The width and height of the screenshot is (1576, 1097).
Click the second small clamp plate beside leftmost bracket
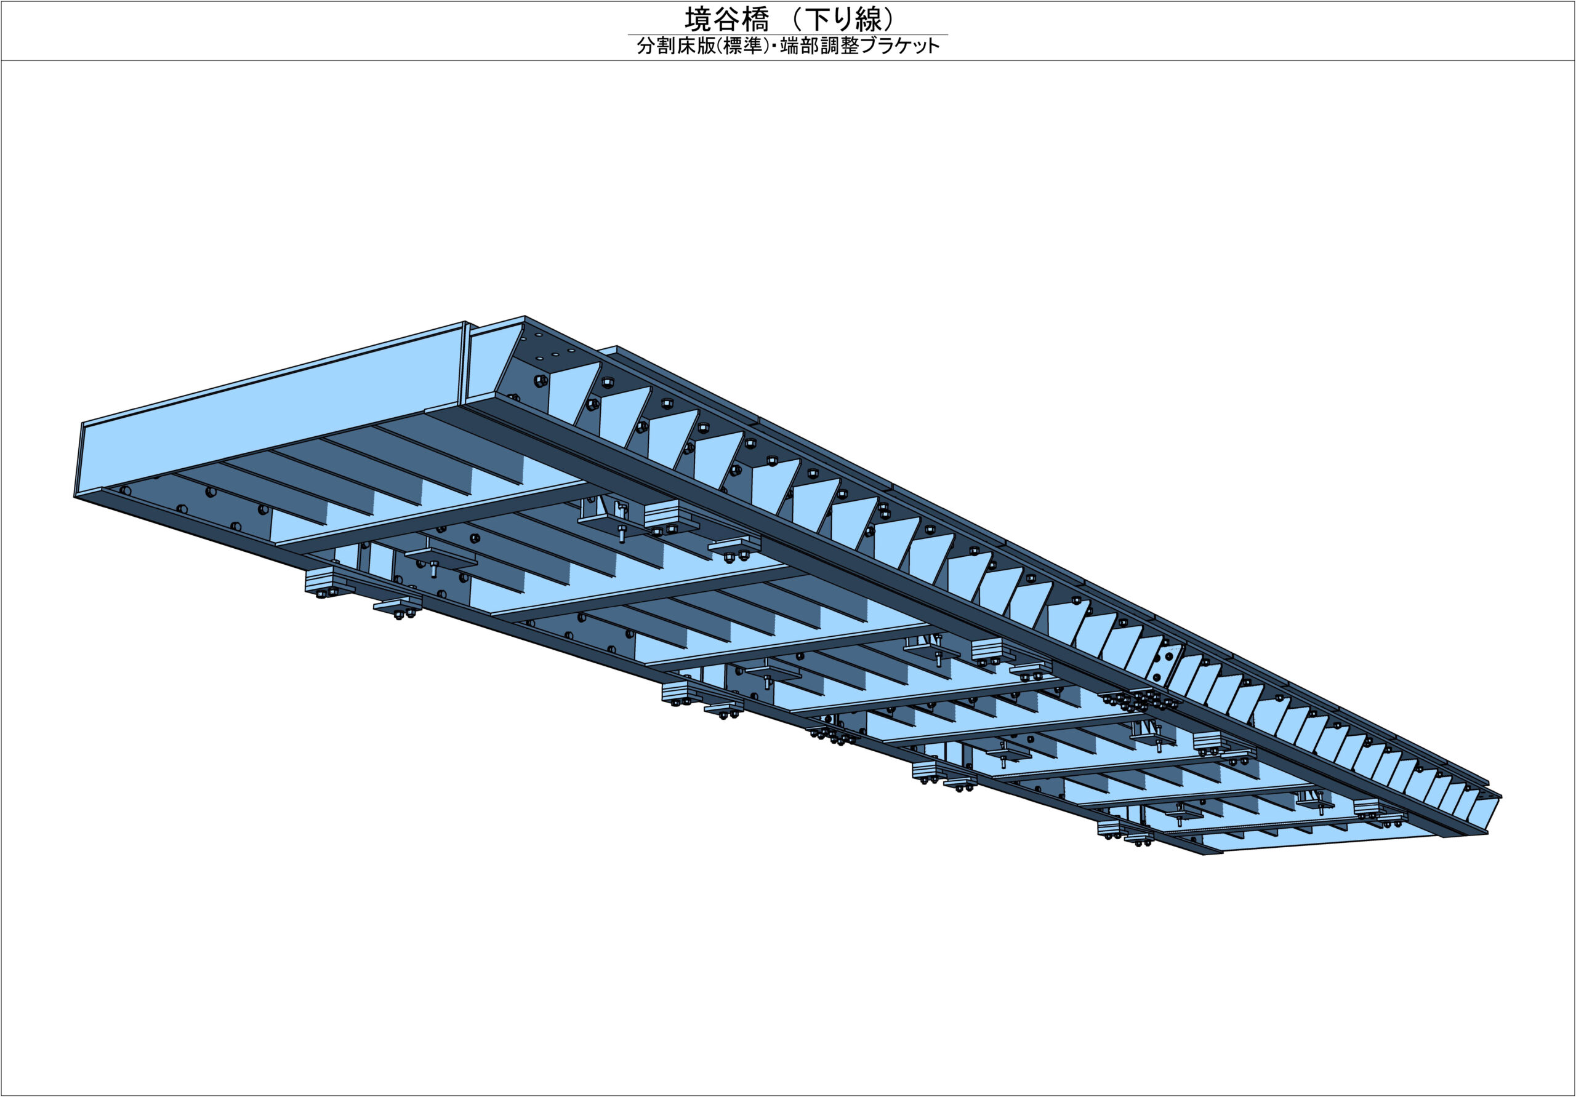click(x=398, y=607)
